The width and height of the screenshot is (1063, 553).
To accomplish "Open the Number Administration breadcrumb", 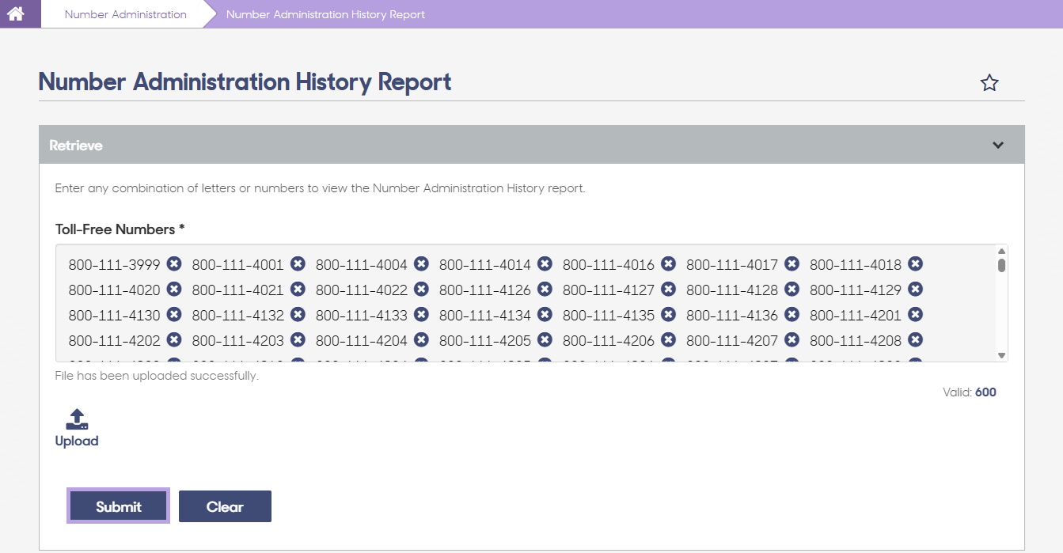I will (126, 14).
